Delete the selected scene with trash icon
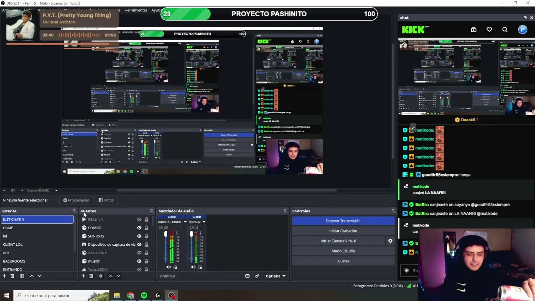Viewport: 535px width, 301px height. click(12, 276)
